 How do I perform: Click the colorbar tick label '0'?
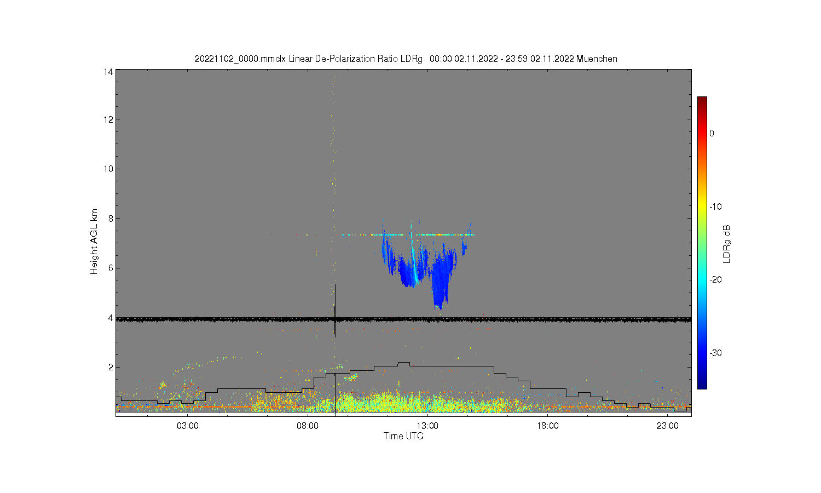coord(712,133)
